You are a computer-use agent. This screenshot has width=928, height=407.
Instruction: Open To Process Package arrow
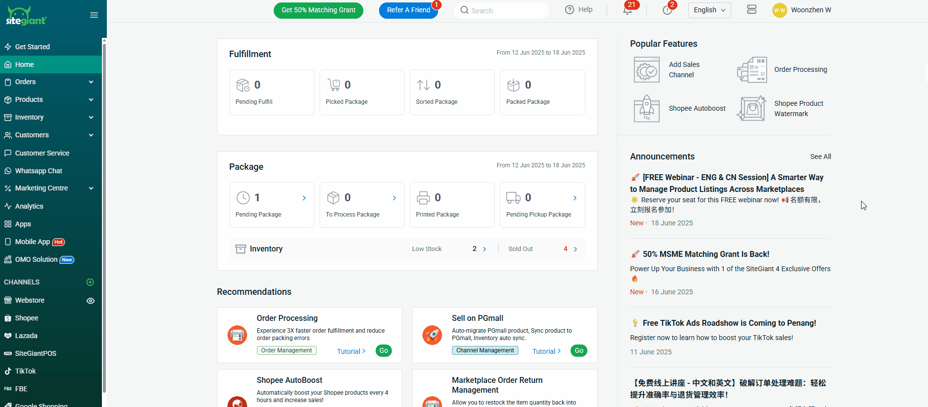394,198
